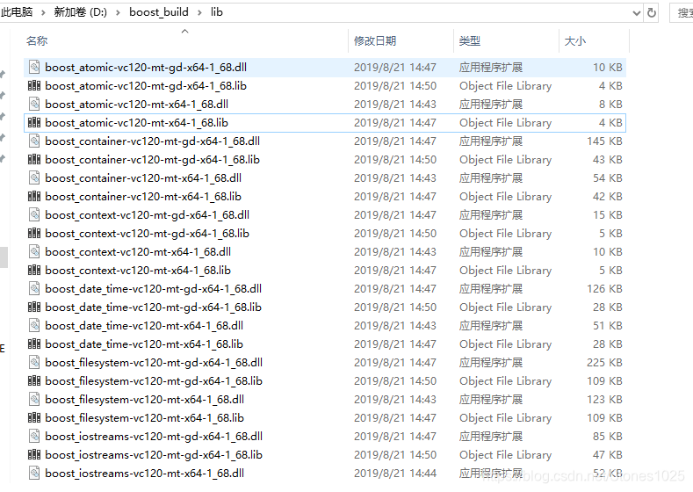Click the boost_filesystem-vc120-mt-x64-1_68.dll file icon
The width and height of the screenshot is (693, 492).
coord(34,400)
